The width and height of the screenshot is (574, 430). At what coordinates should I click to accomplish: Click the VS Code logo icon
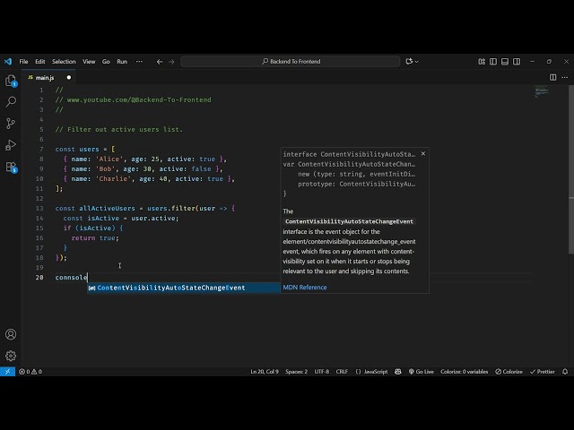tap(8, 62)
